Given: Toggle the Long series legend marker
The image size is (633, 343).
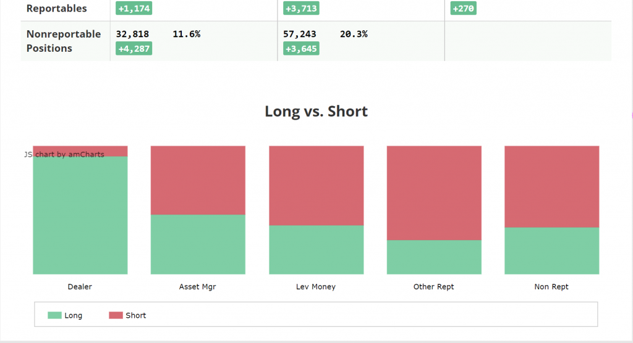Looking at the screenshot, I should click(x=54, y=315).
